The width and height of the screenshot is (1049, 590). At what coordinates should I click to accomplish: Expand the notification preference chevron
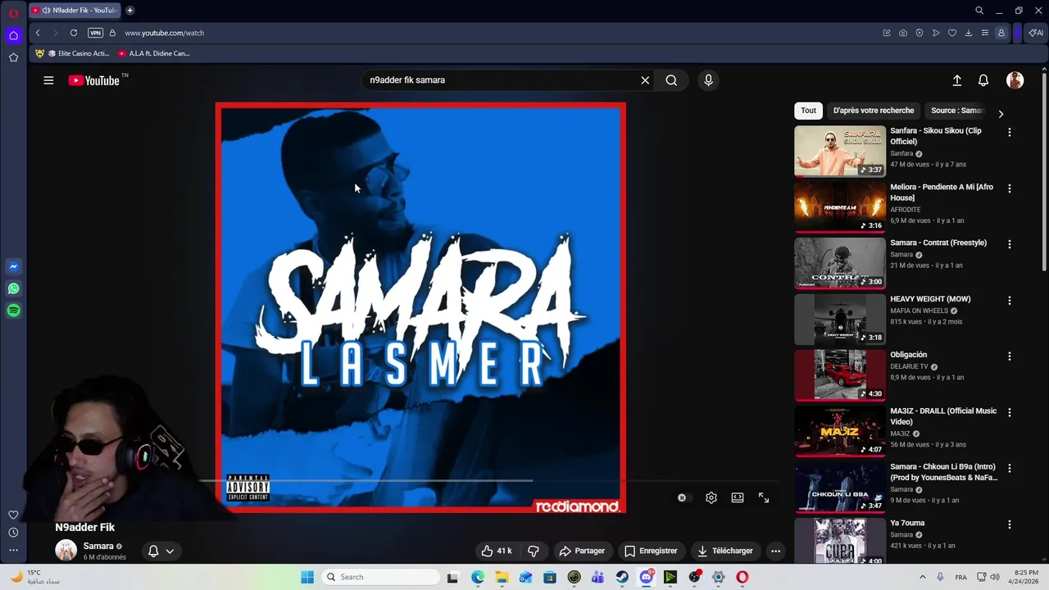[170, 551]
